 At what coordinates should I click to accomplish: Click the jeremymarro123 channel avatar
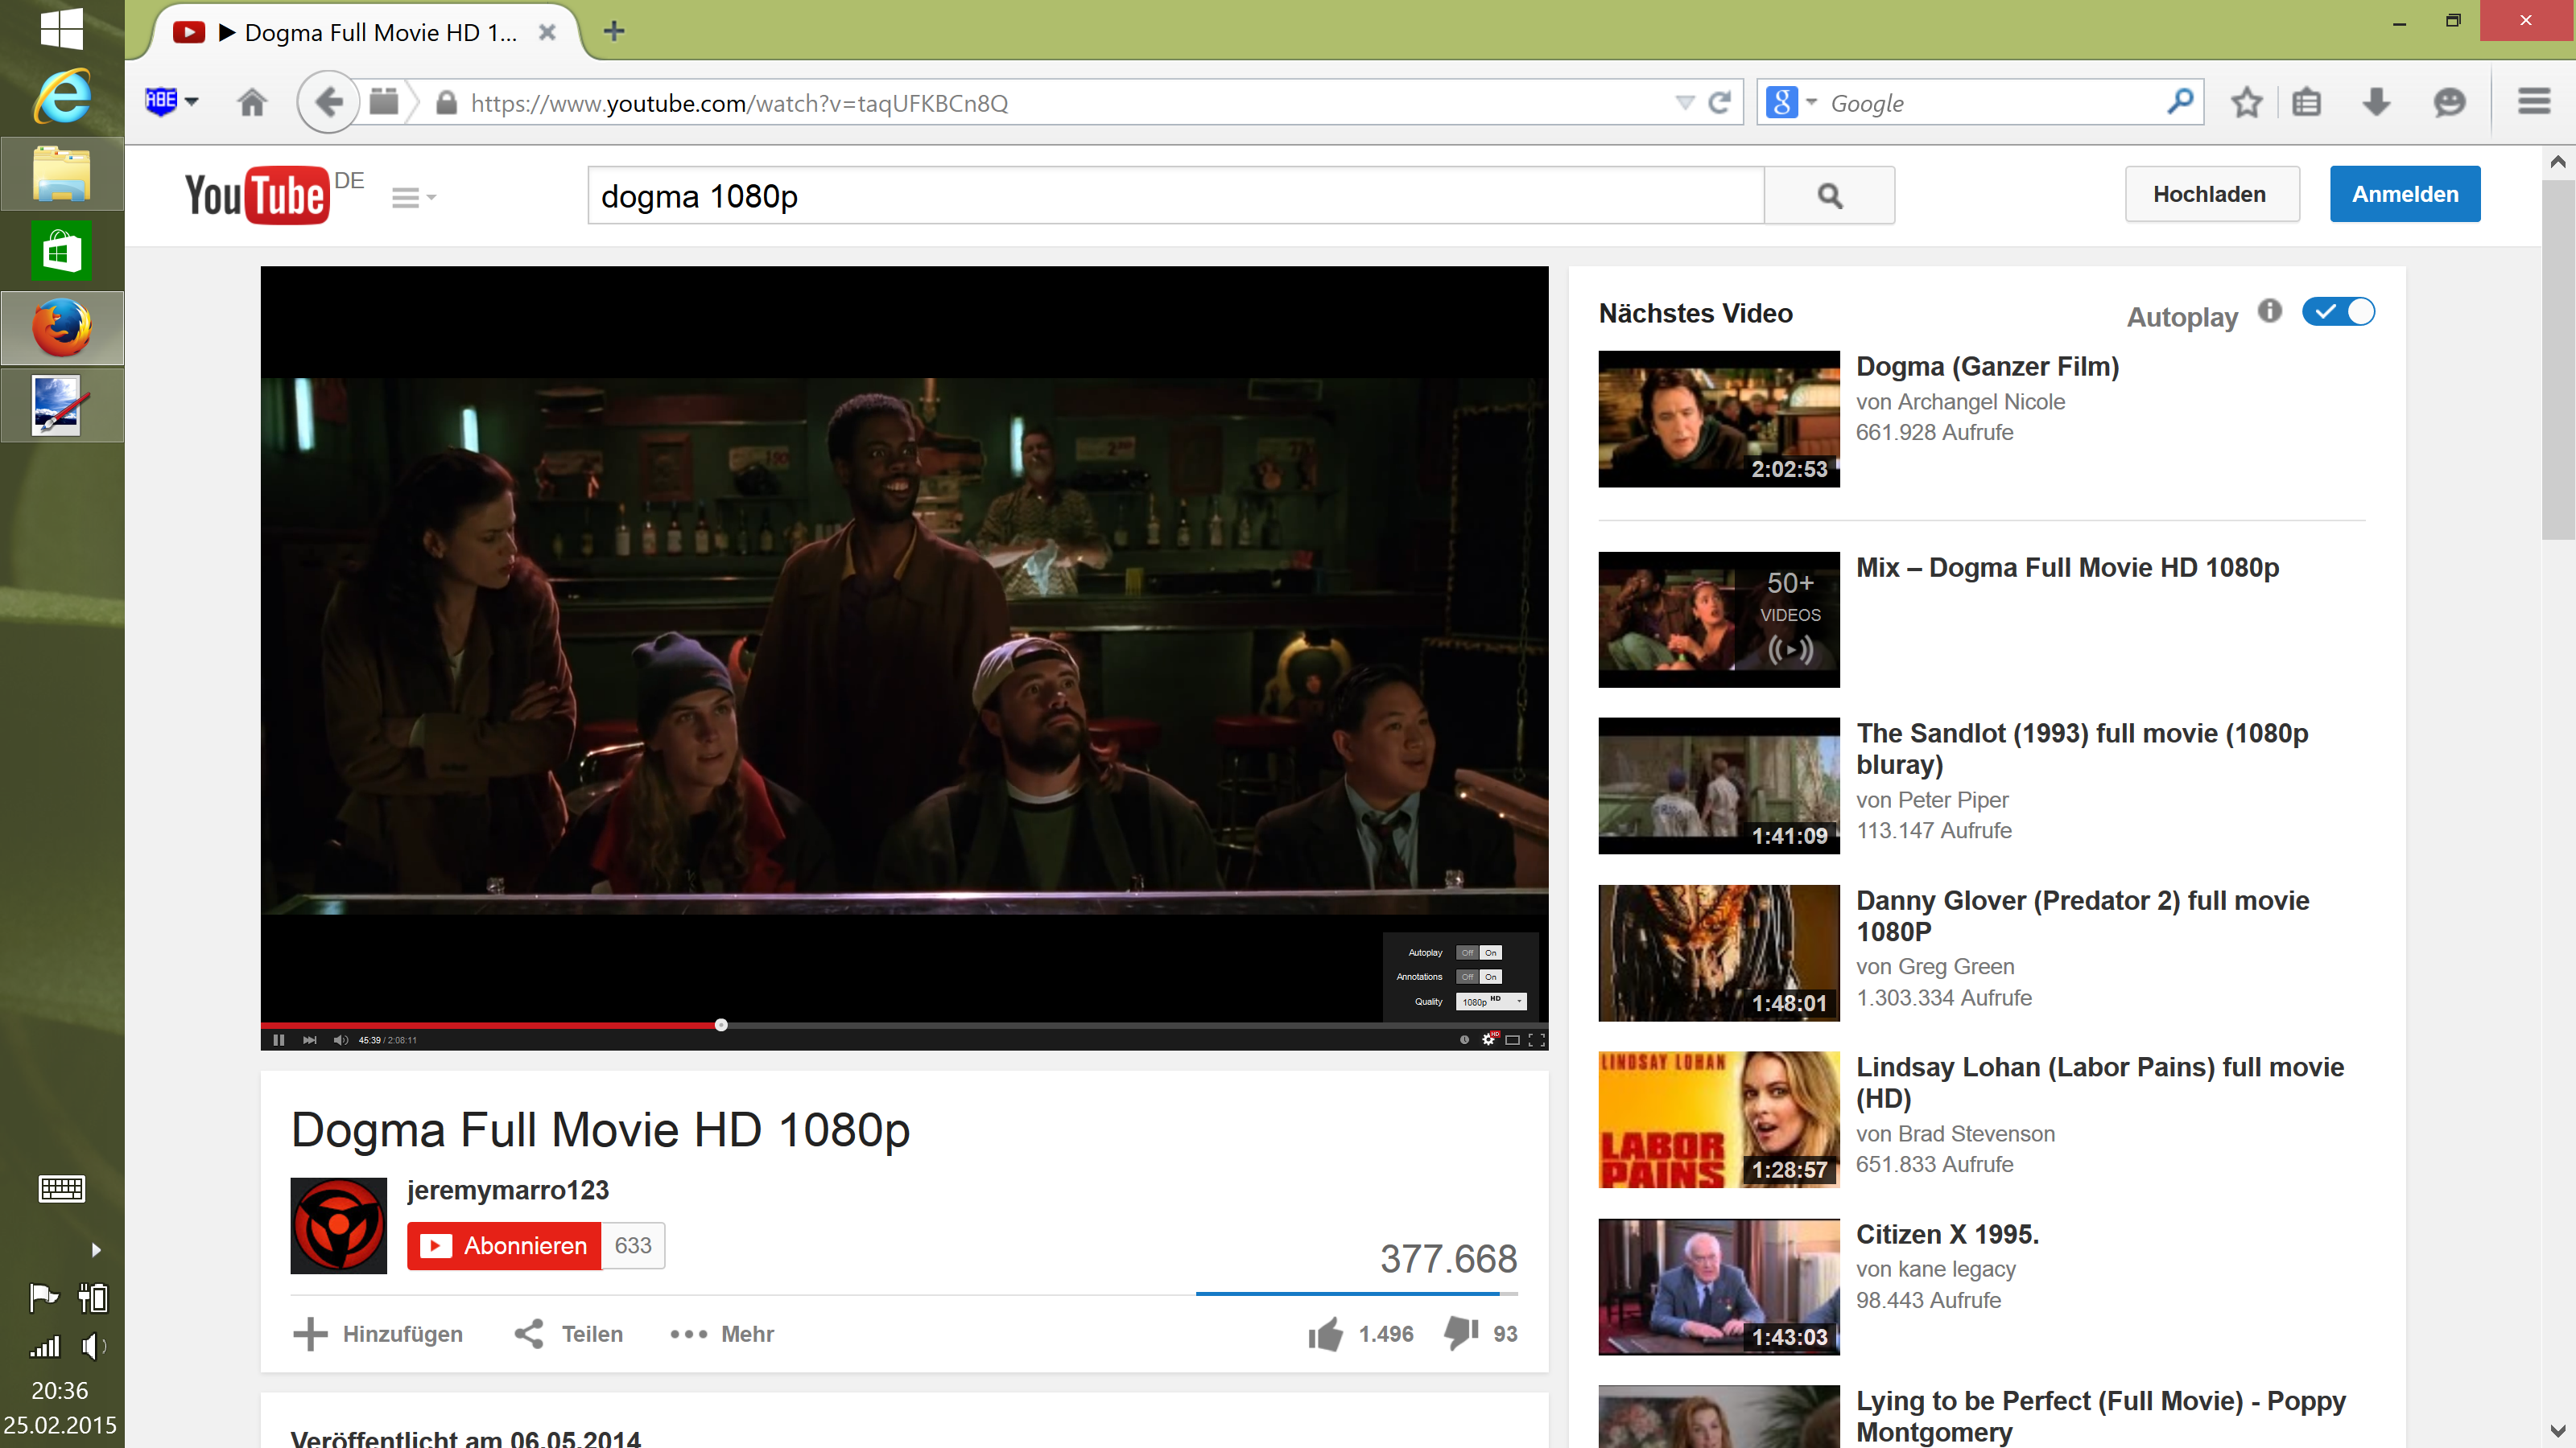338,1225
